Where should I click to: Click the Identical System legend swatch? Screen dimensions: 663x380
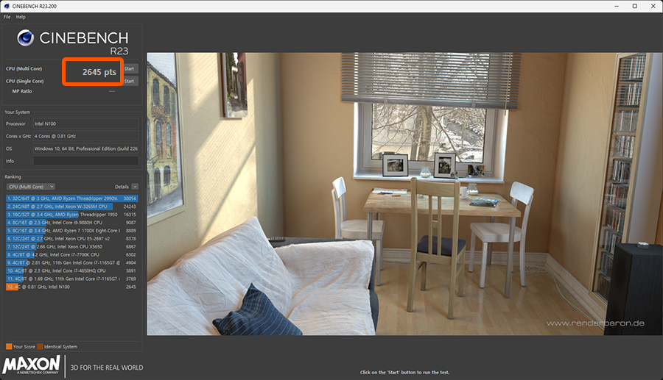pyautogui.click(x=41, y=347)
